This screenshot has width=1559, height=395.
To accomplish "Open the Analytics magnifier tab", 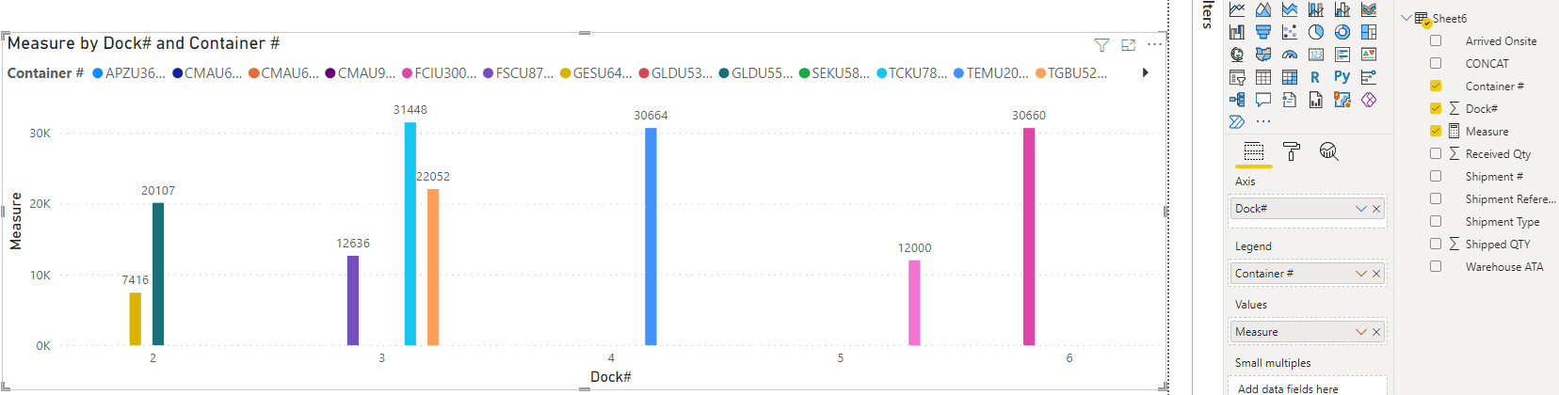I will coord(1328,151).
